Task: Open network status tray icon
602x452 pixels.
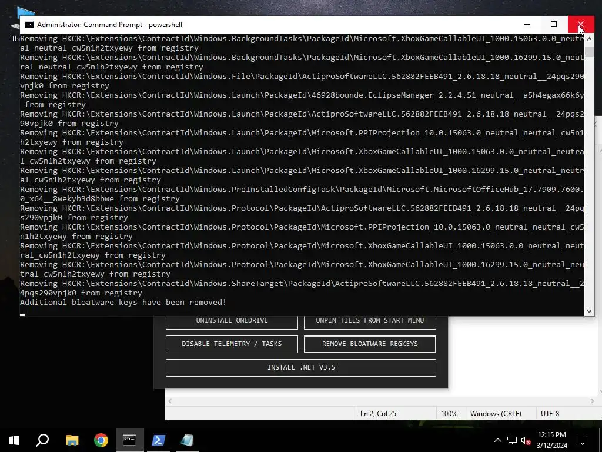Action: (512, 440)
